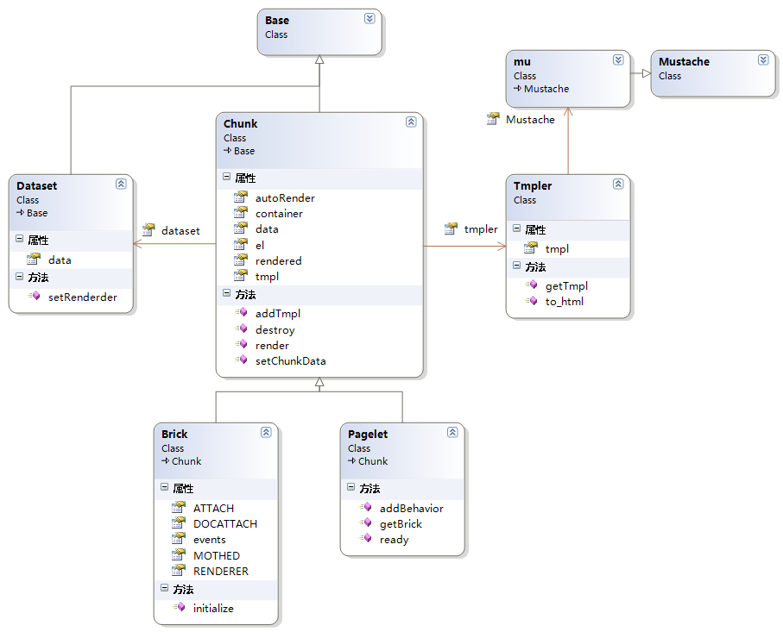Click the setRenderder method icon
The height and width of the screenshot is (632, 783).
click(x=34, y=297)
